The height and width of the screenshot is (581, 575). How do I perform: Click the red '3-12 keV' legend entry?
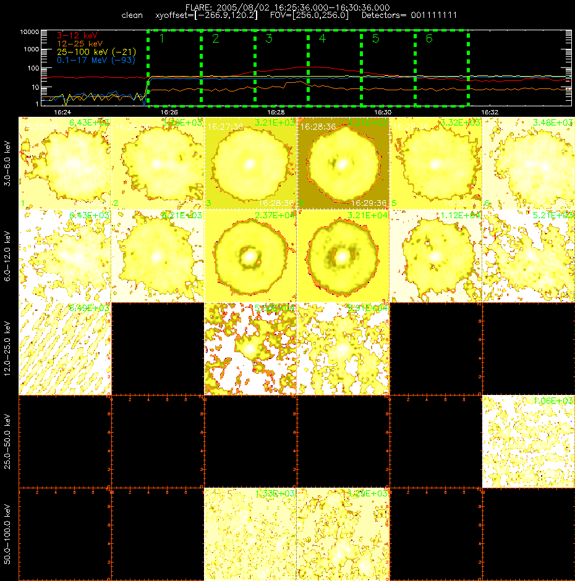[x=77, y=36]
